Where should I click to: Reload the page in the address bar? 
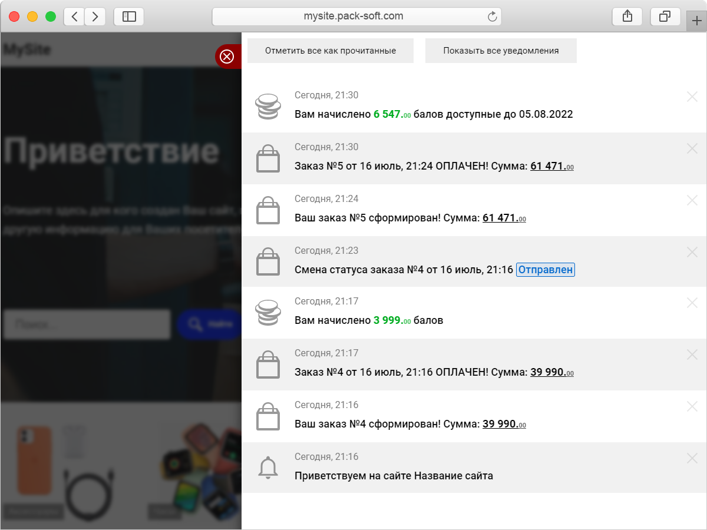tap(493, 16)
